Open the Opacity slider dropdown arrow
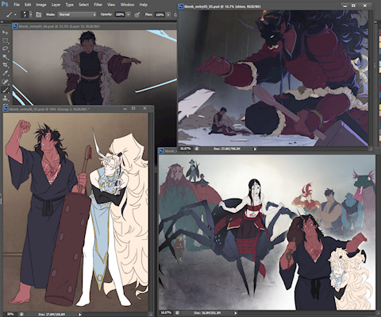The height and width of the screenshot is (317, 381). pos(129,14)
